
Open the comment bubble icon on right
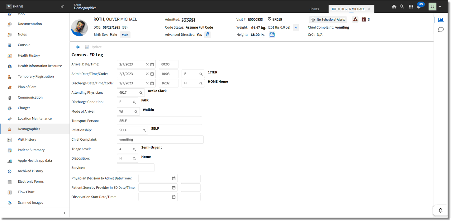point(441,30)
